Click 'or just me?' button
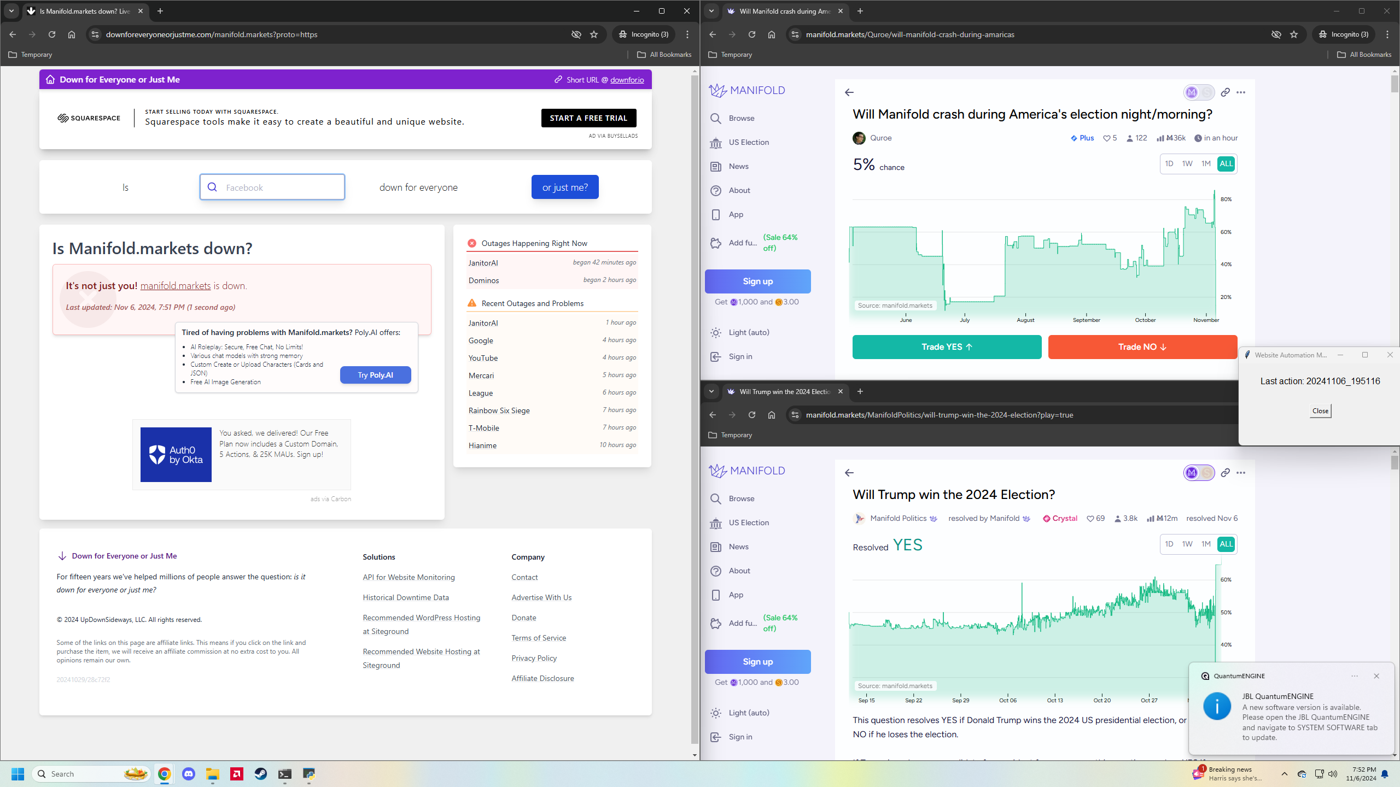This screenshot has width=1400, height=787. 565,187
